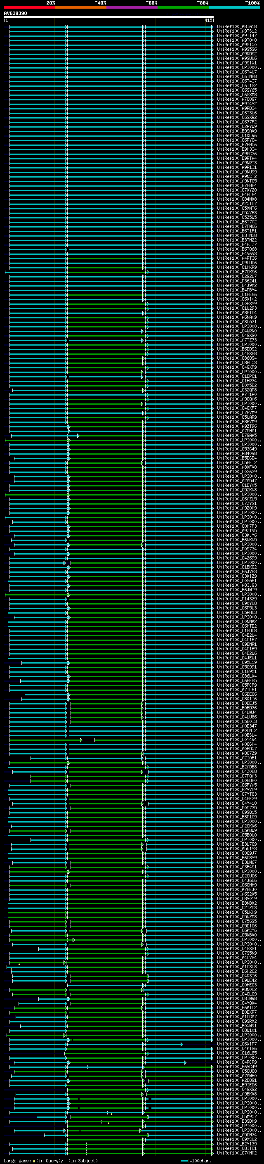The width and height of the screenshot is (264, 1164).
Task: Select the UniRef100_B4J9M2 label
Action: pyautogui.click(x=237, y=285)
